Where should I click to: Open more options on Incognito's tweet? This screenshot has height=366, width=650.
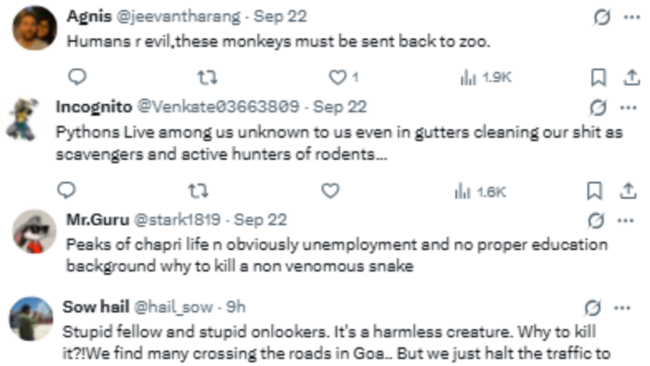tap(629, 108)
